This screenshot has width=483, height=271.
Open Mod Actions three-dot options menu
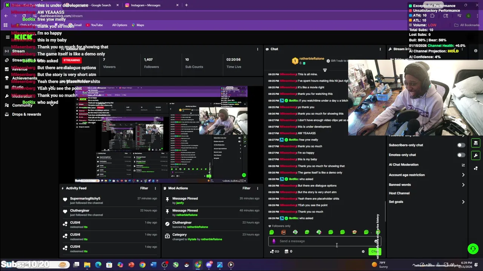pos(258,188)
